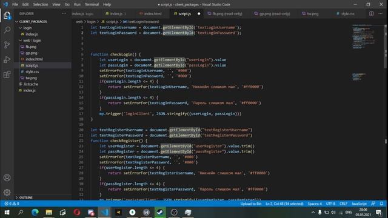This screenshot has height=218, width=388.
Task: Open Windows Start menu
Action: (x=7, y=213)
